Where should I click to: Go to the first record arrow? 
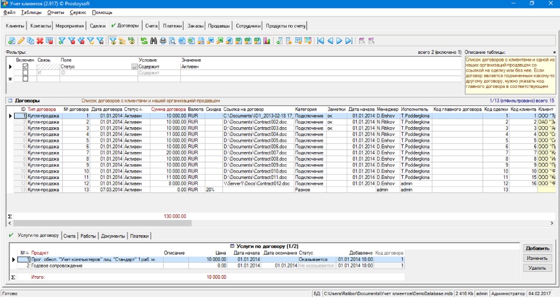tap(321, 41)
